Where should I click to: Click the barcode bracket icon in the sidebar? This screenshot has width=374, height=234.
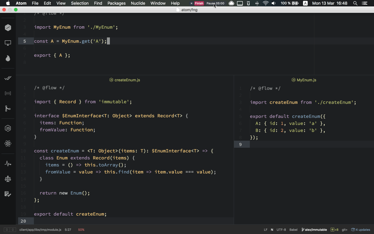(x=8, y=93)
